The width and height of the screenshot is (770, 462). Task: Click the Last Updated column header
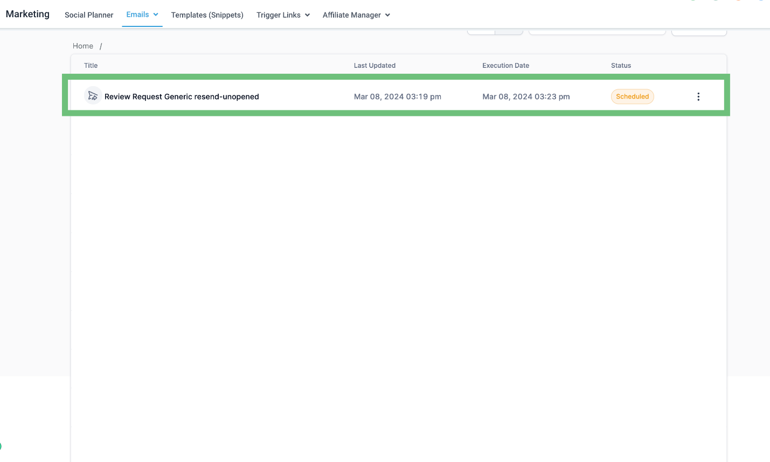click(x=374, y=65)
